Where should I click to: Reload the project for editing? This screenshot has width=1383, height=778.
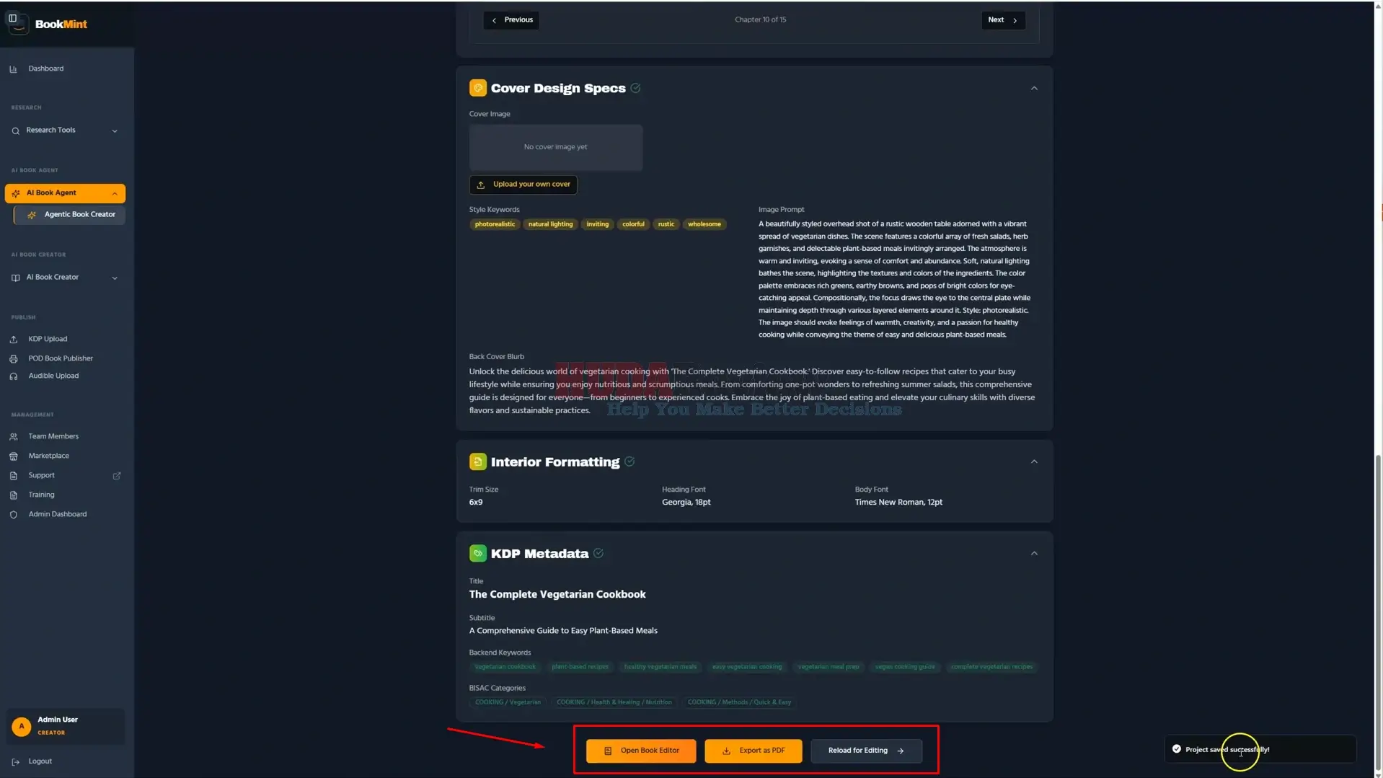(x=866, y=751)
